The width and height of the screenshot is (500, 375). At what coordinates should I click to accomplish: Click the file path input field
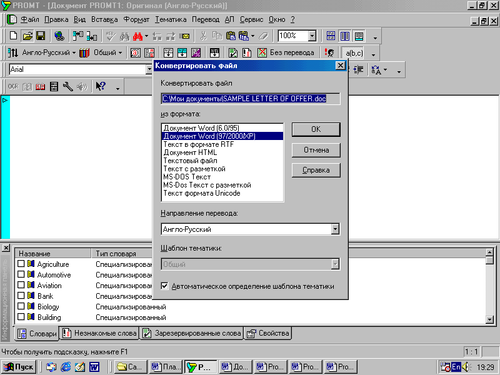(x=251, y=99)
